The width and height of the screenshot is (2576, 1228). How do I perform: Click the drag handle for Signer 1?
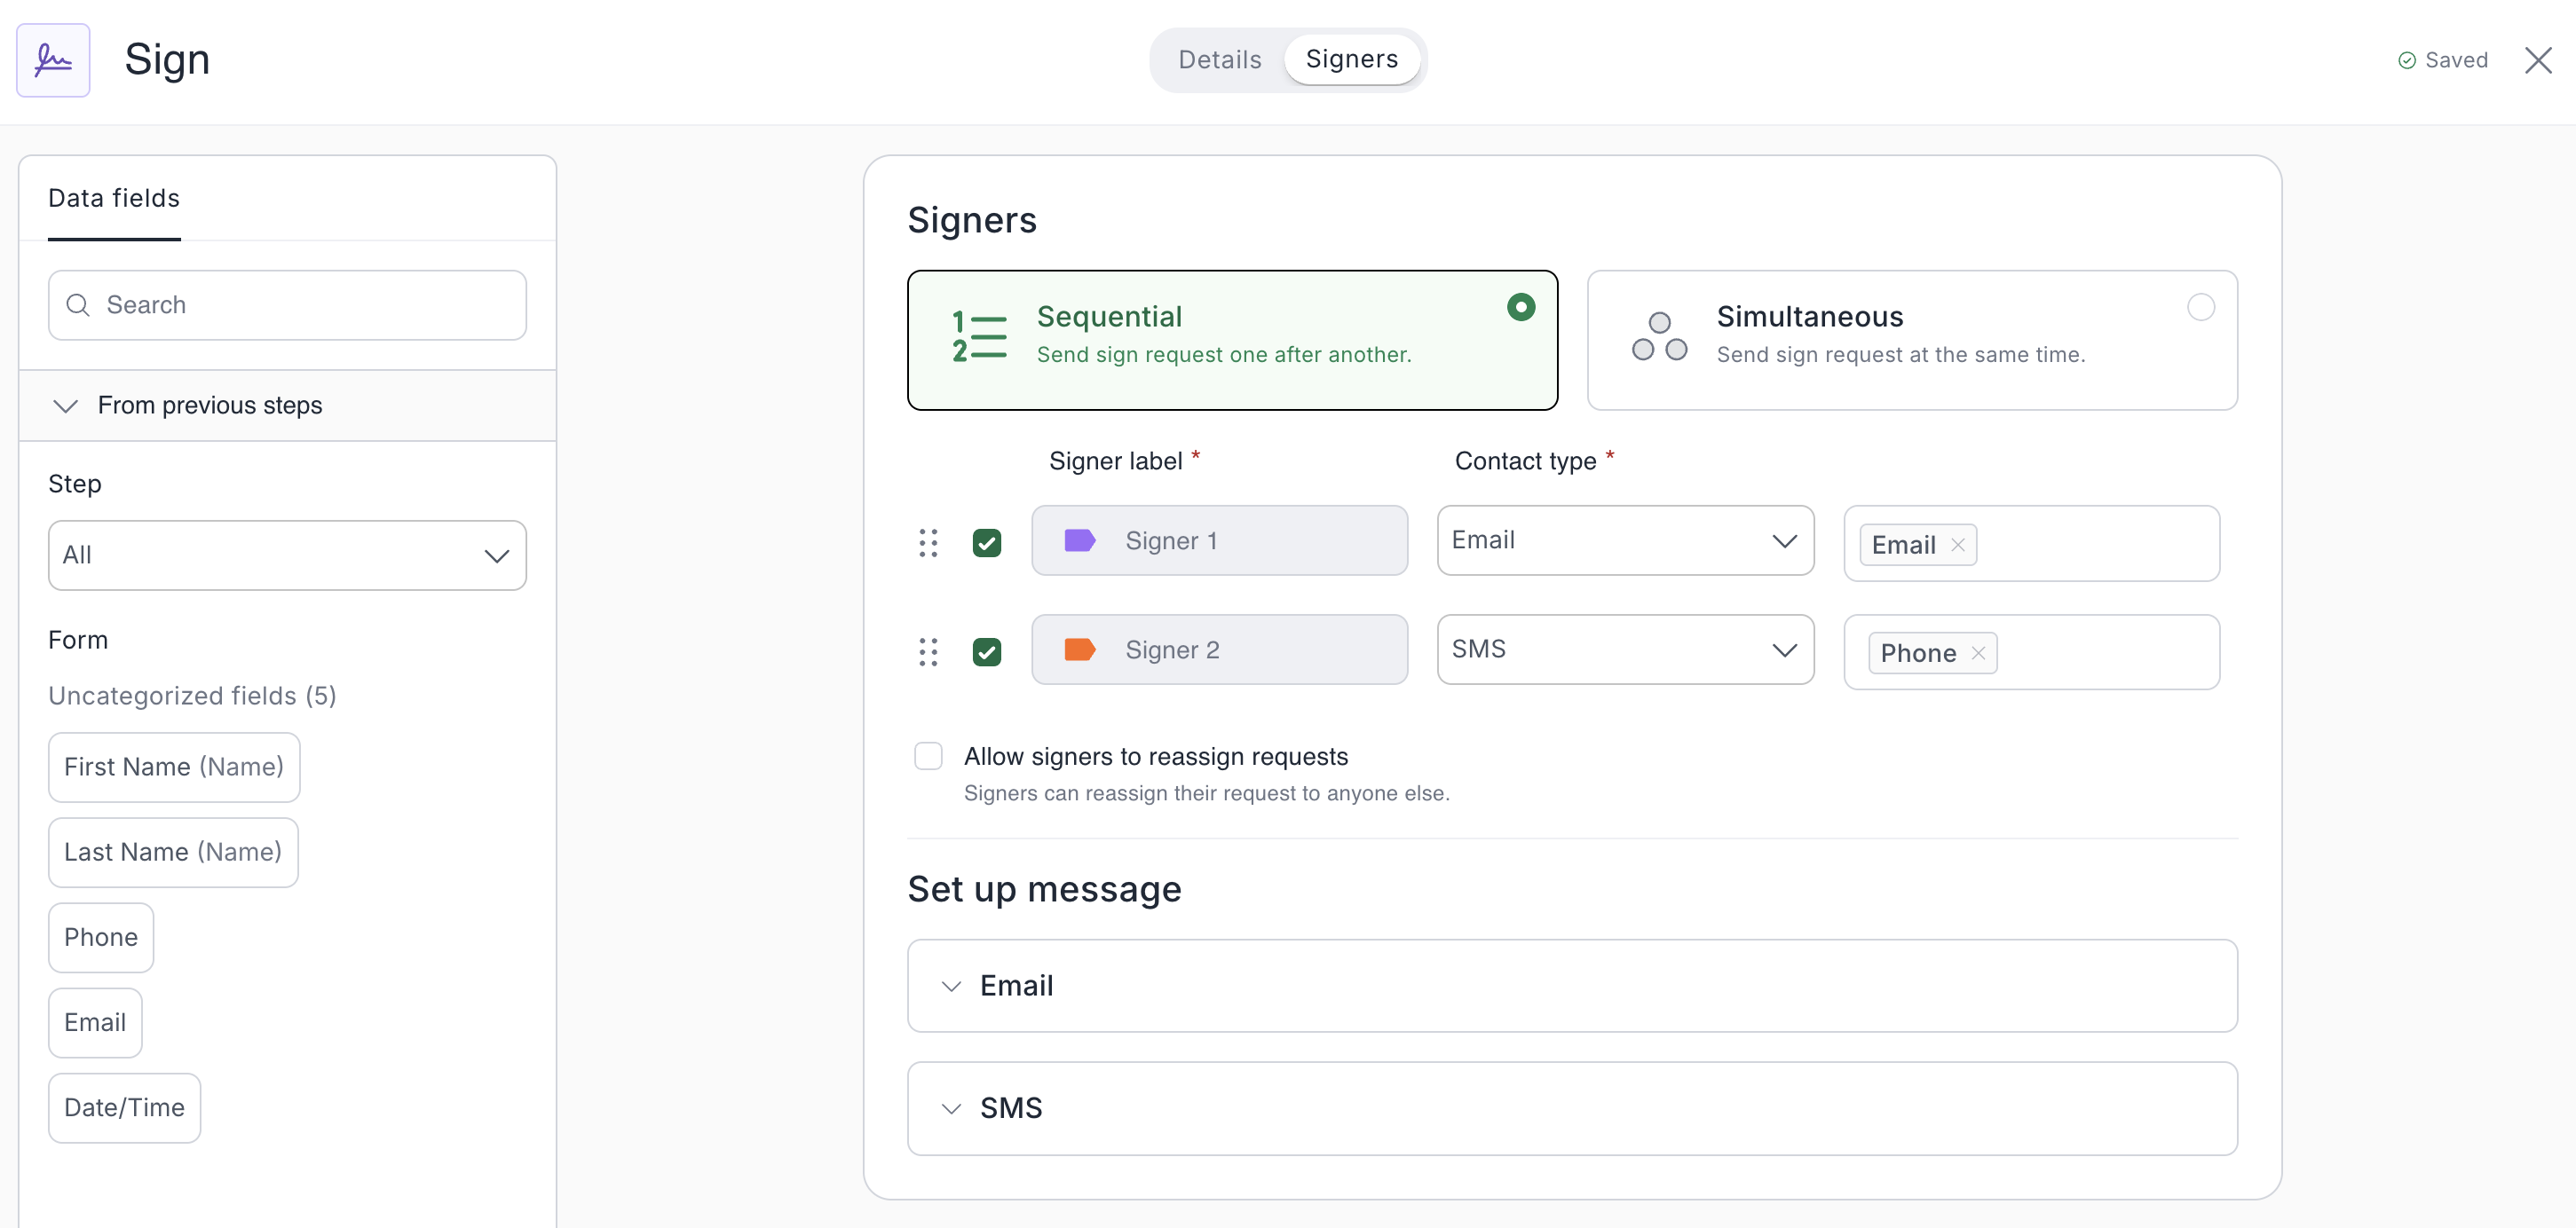(x=928, y=542)
